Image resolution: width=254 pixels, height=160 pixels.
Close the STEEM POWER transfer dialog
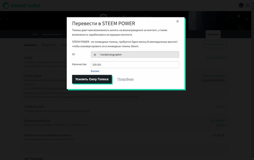click(x=177, y=21)
